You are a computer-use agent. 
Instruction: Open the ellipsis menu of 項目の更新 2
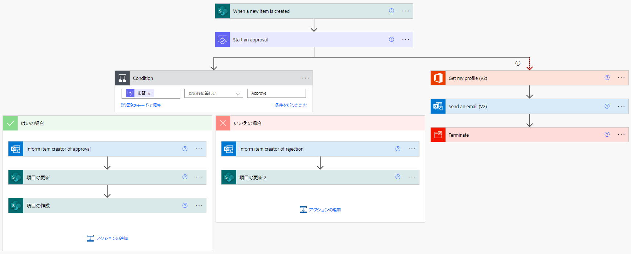pyautogui.click(x=412, y=177)
